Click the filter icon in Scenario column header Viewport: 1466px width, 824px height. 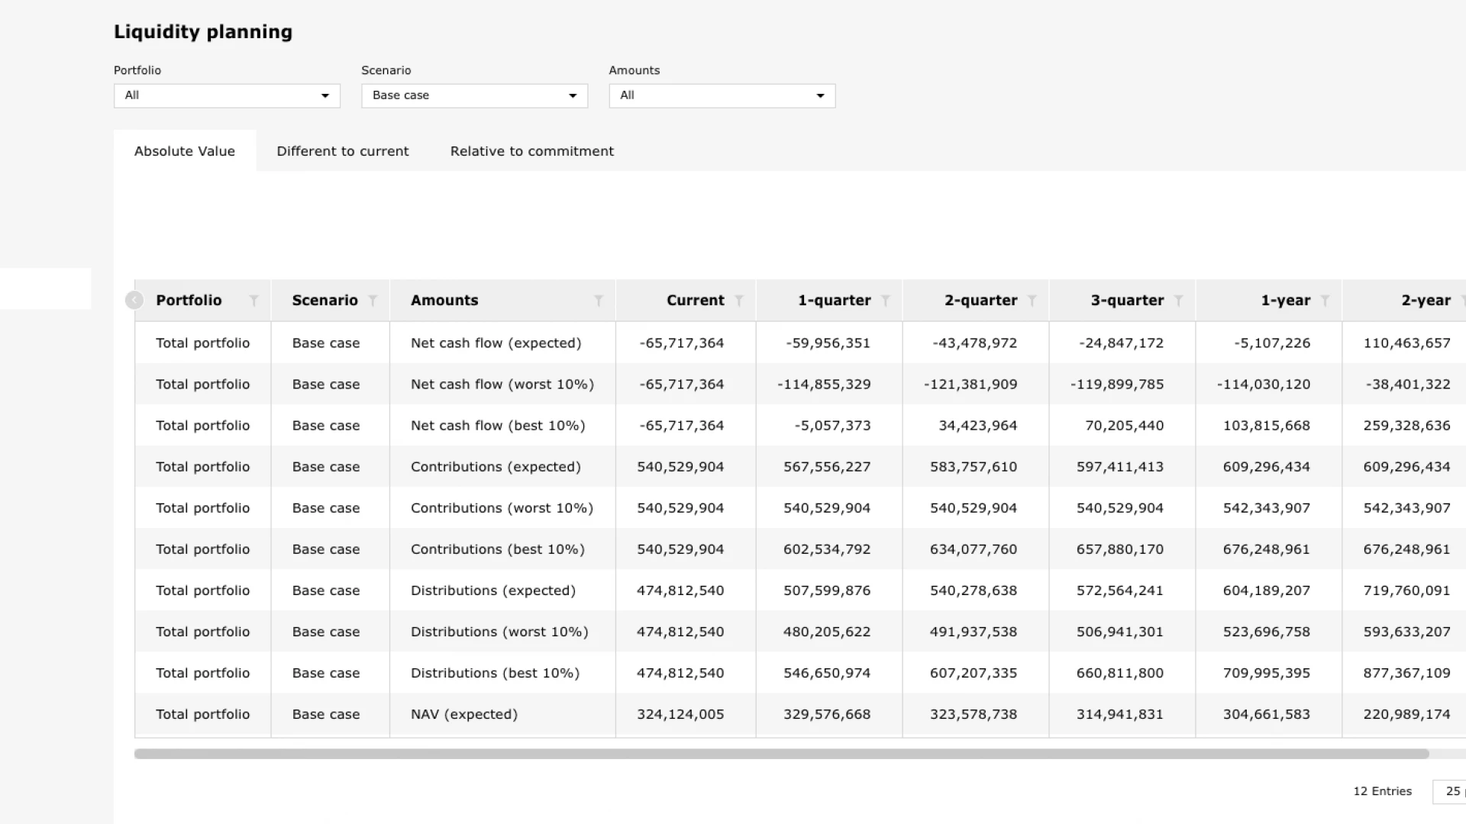click(373, 301)
